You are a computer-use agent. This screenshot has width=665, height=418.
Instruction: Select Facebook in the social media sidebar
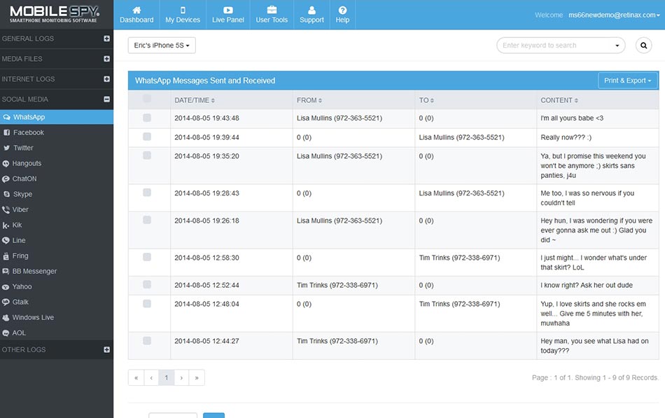point(28,132)
